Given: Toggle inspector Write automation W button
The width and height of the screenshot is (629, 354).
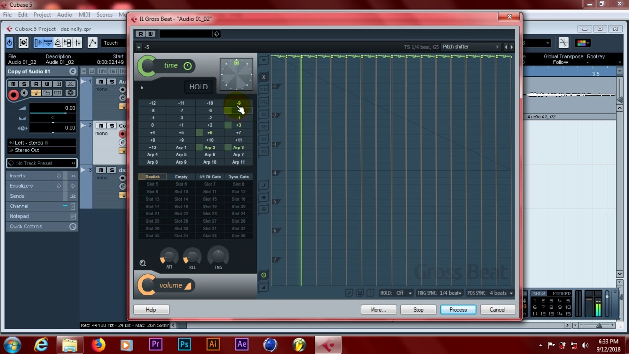Looking at the screenshot, I should coord(47,84).
